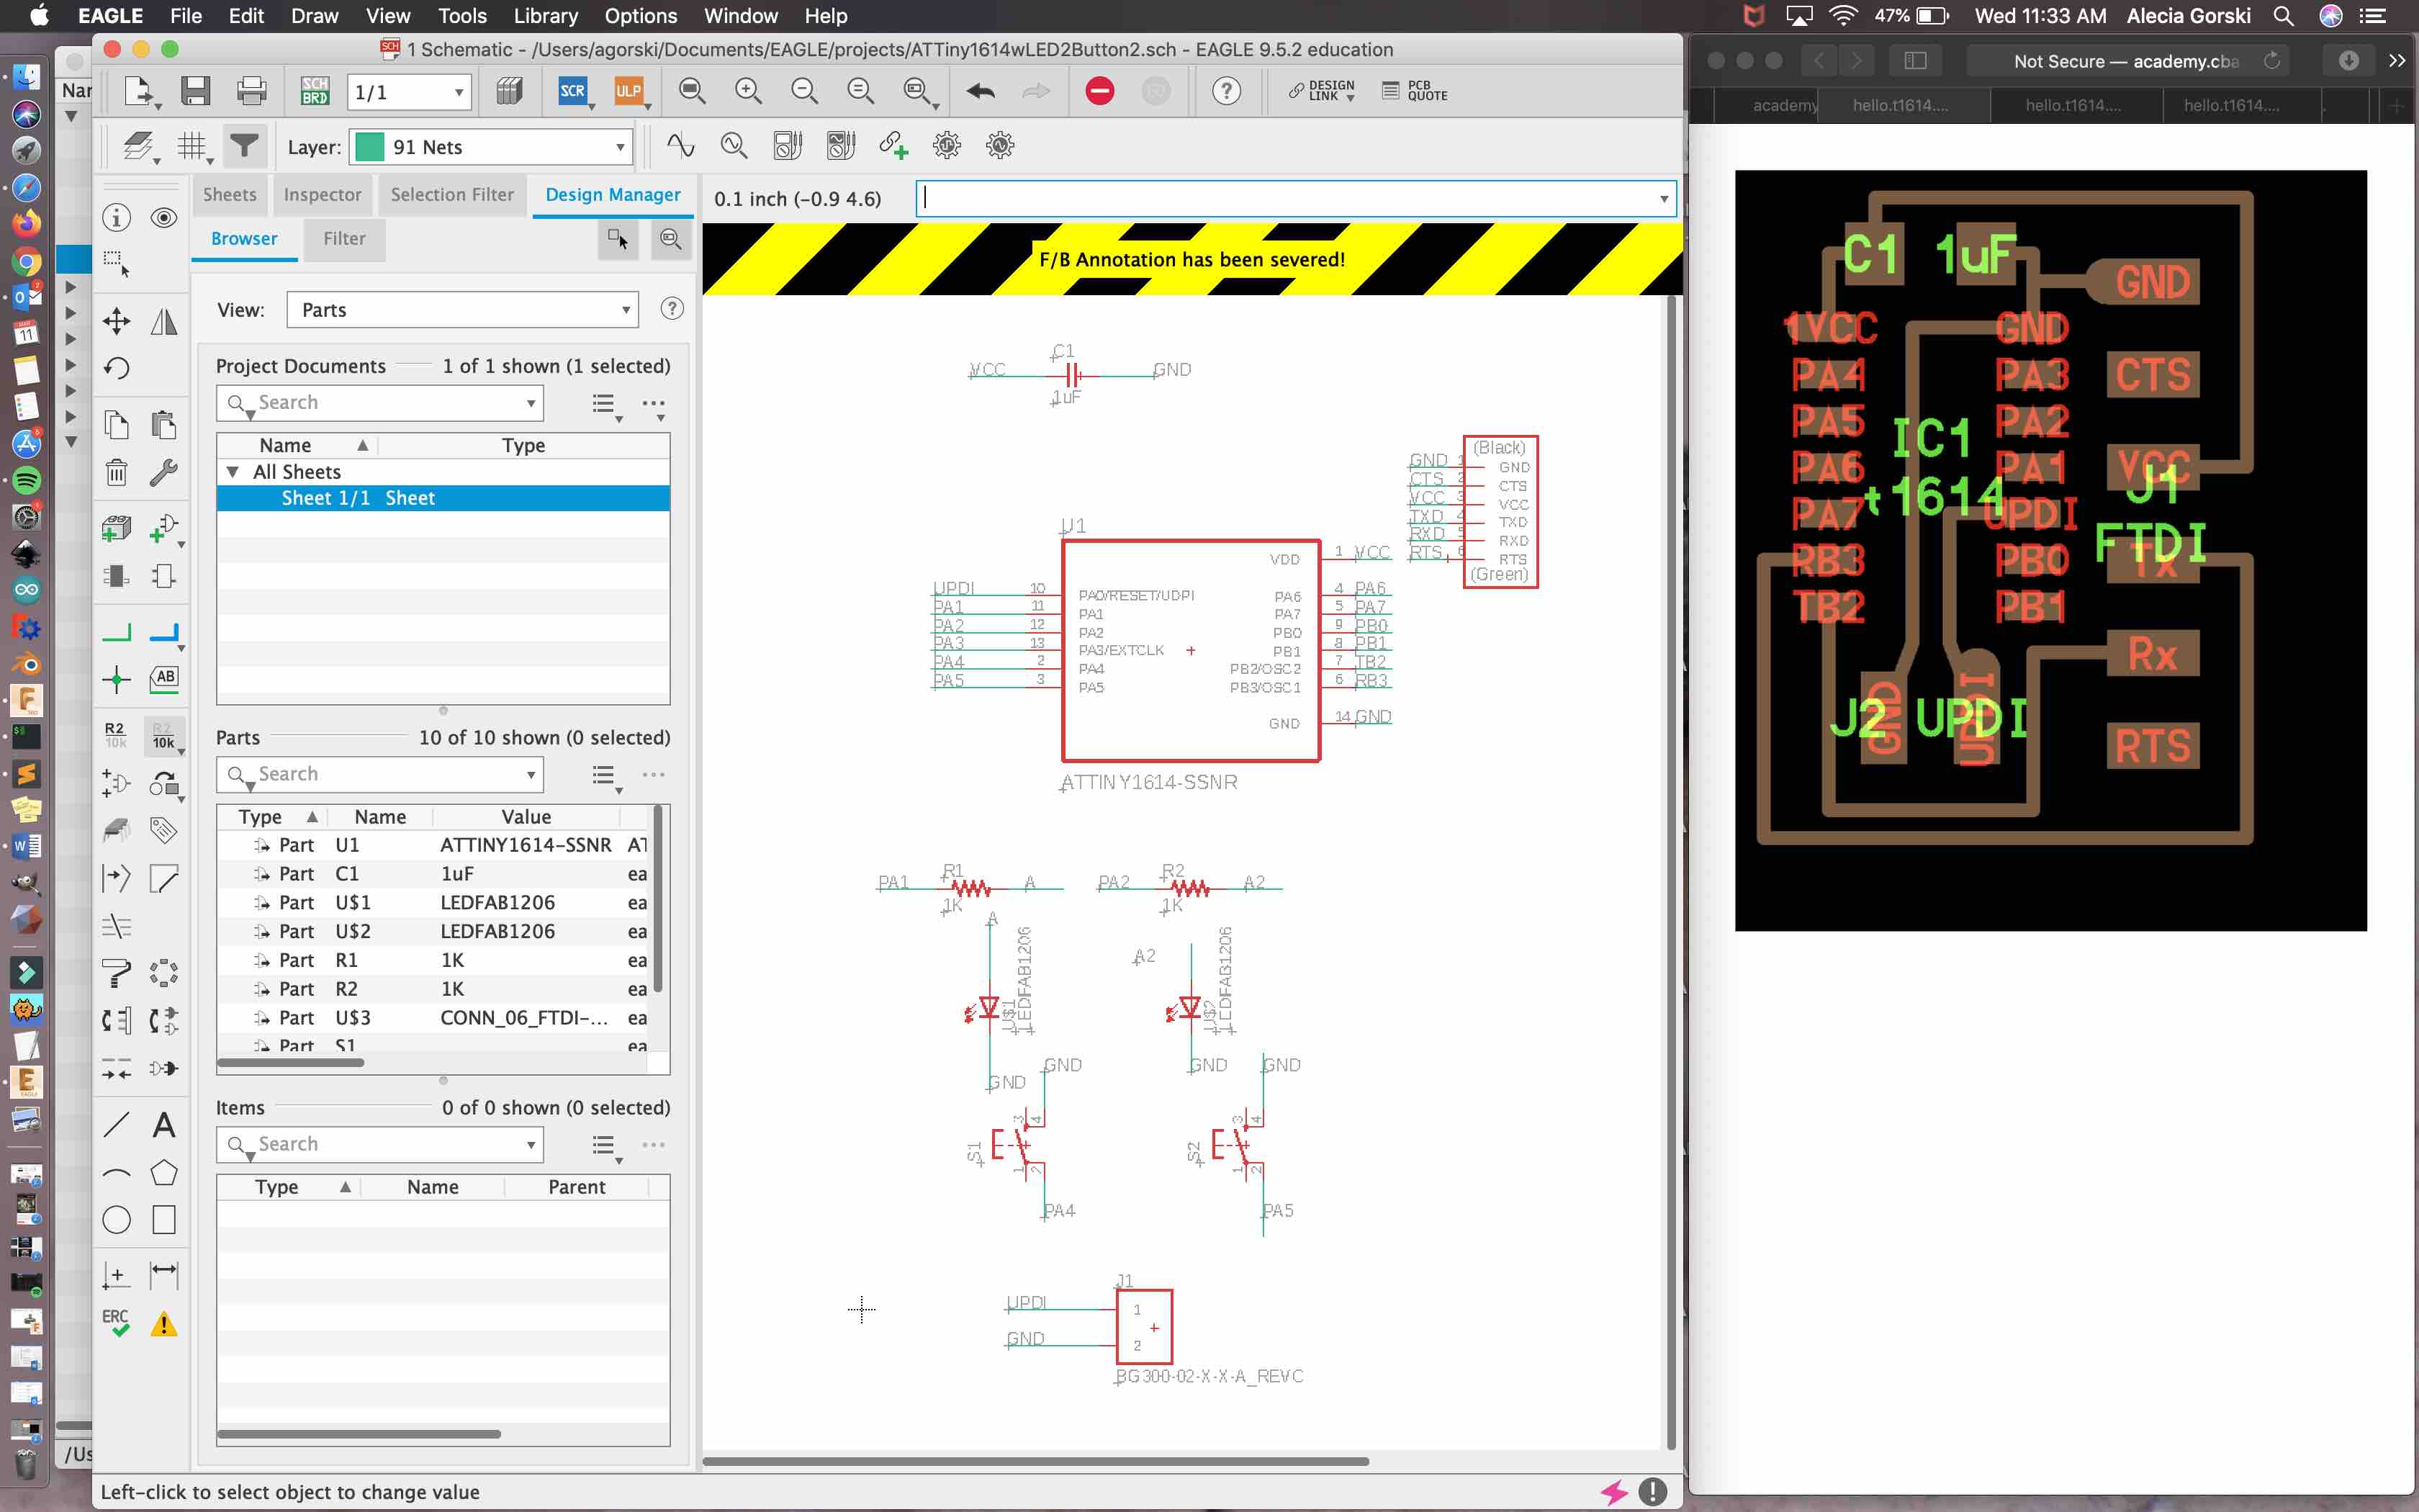Image resolution: width=2419 pixels, height=1512 pixels.
Task: Click the grid toggle icon in toolbar
Action: coord(192,146)
